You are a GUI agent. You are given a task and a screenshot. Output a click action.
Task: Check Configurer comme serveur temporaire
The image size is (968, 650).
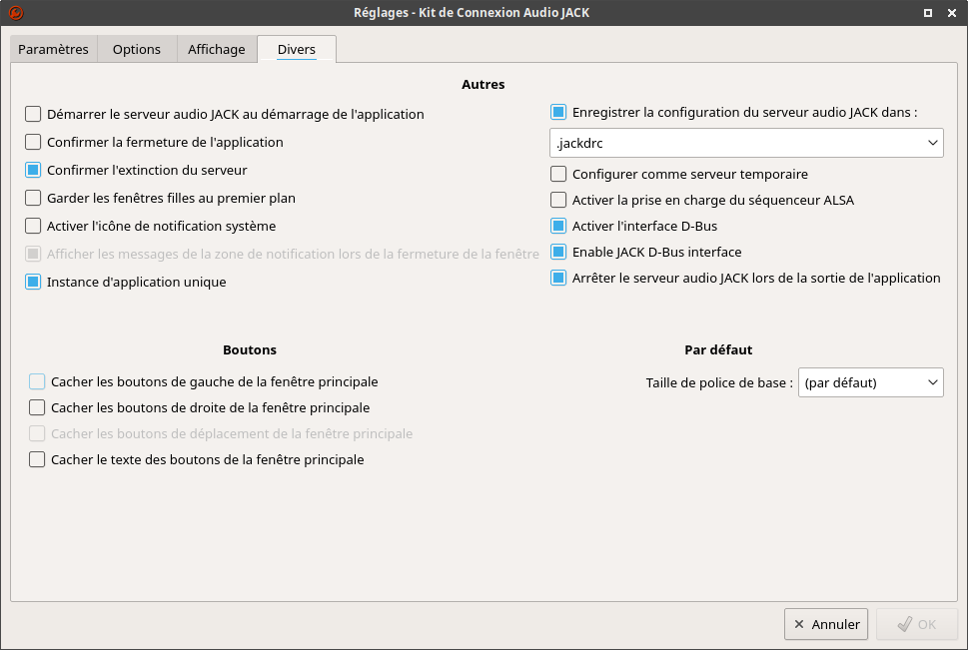(x=558, y=174)
